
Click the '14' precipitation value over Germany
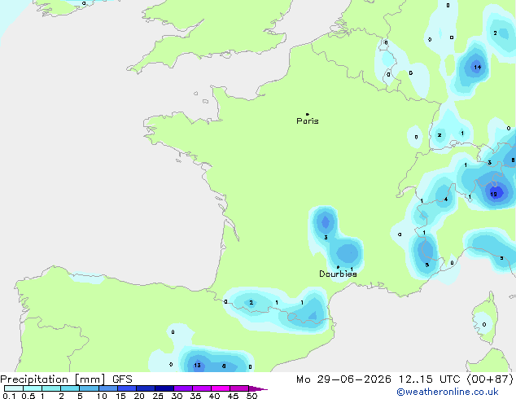click(477, 67)
